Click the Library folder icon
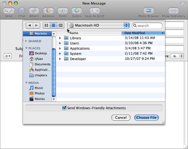 click(x=66, y=38)
